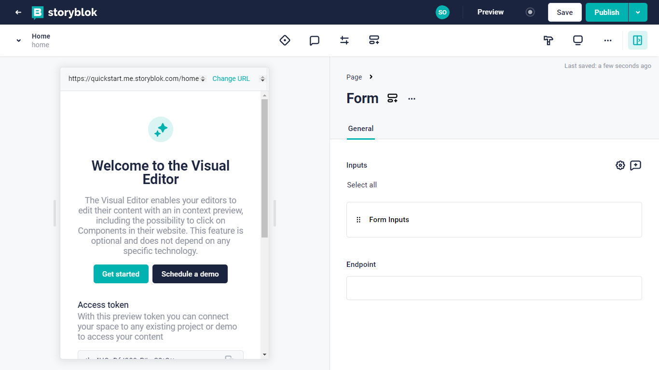Click the Storyblok logo
The image size is (659, 370).
click(x=65, y=13)
